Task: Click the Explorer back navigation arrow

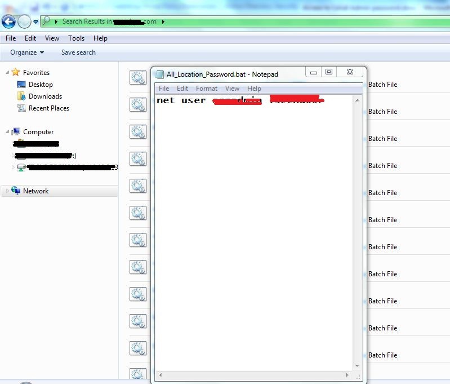Action: click(8, 22)
